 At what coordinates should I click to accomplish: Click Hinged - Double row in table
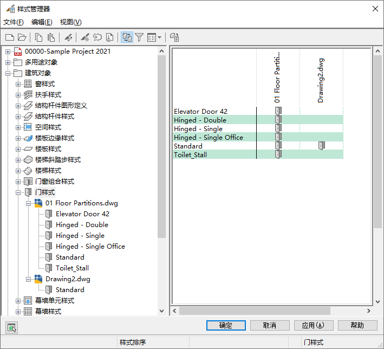(258, 120)
